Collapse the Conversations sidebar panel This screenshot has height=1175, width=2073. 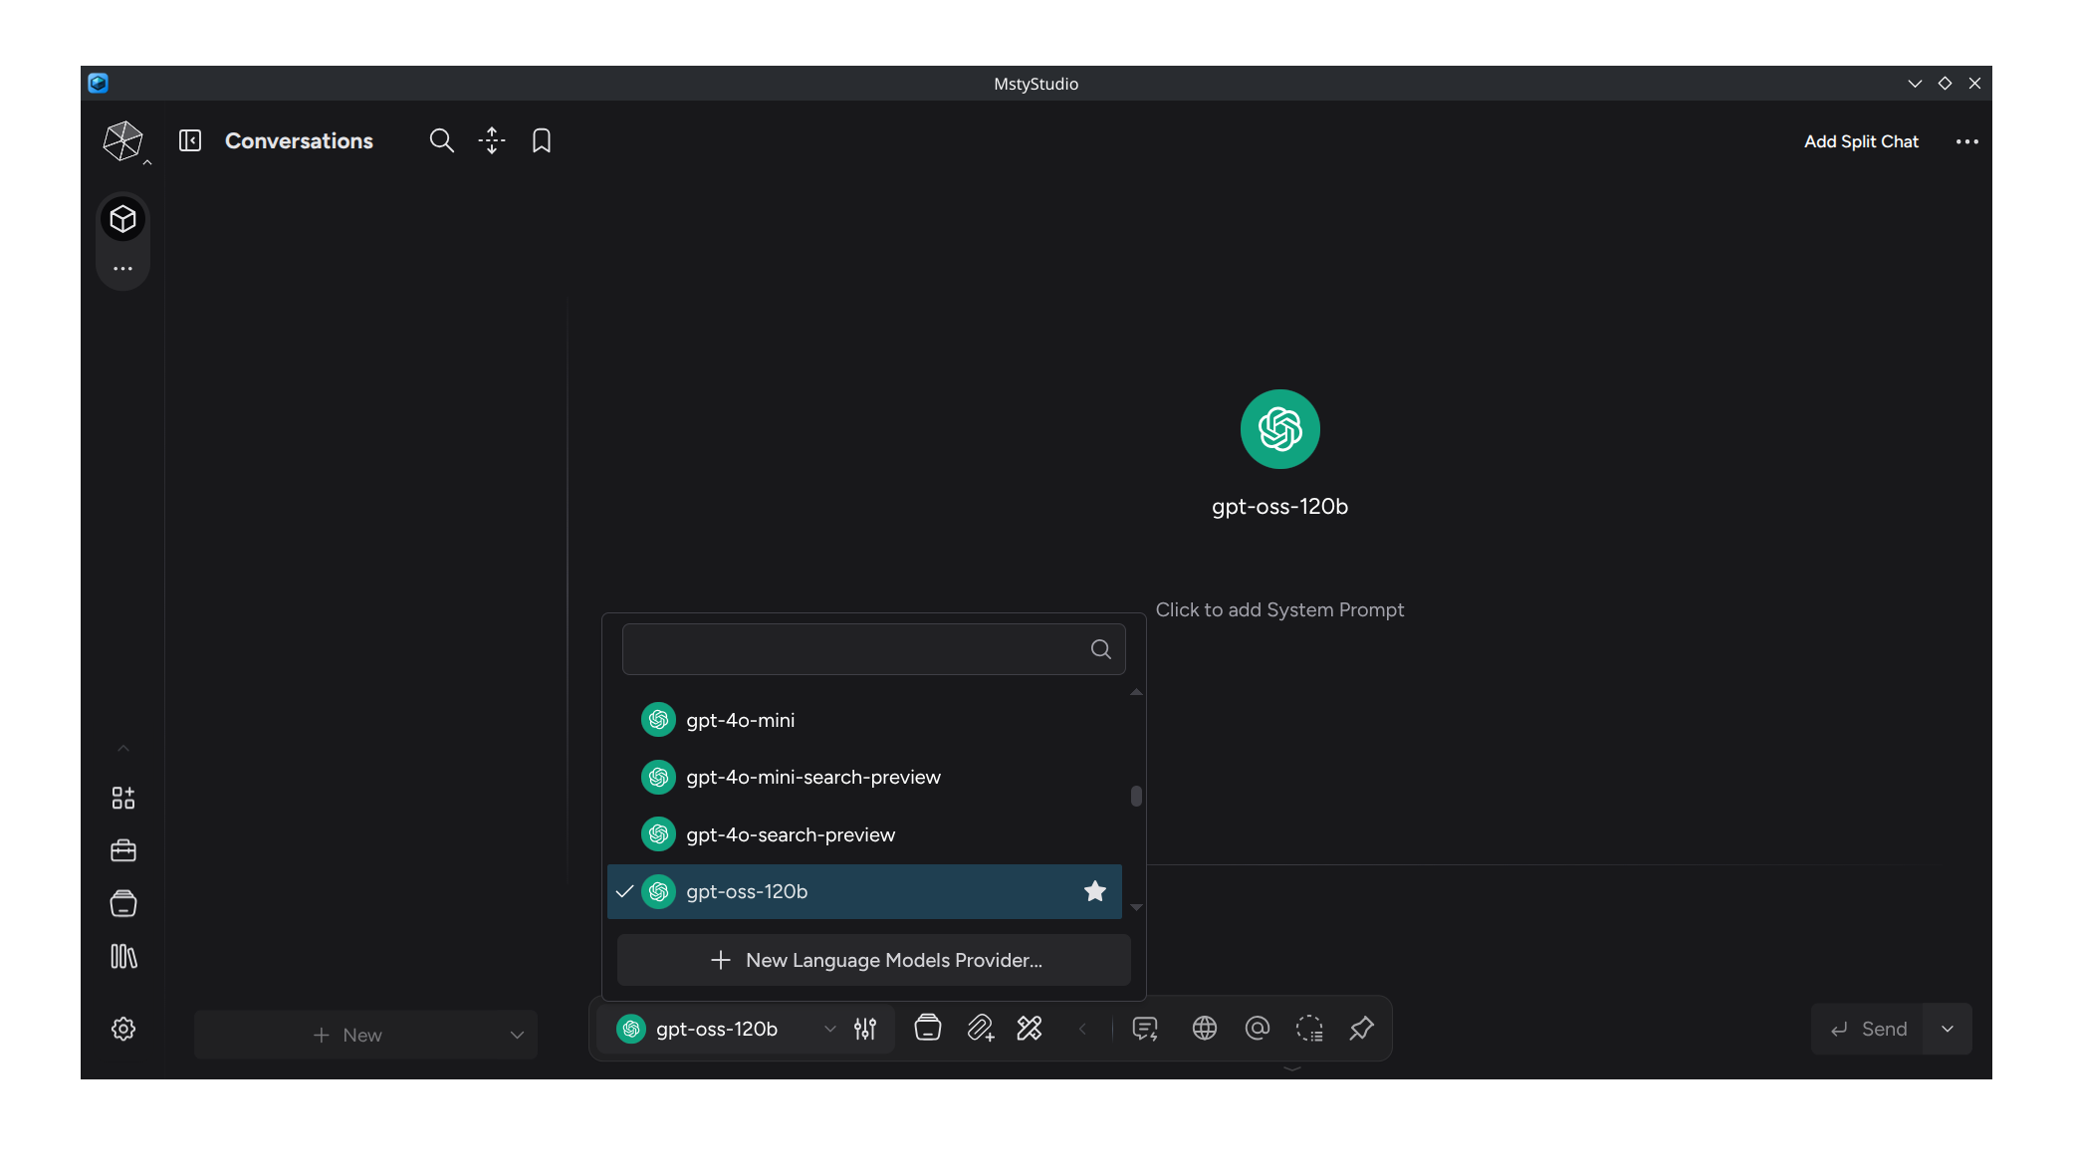click(x=190, y=140)
